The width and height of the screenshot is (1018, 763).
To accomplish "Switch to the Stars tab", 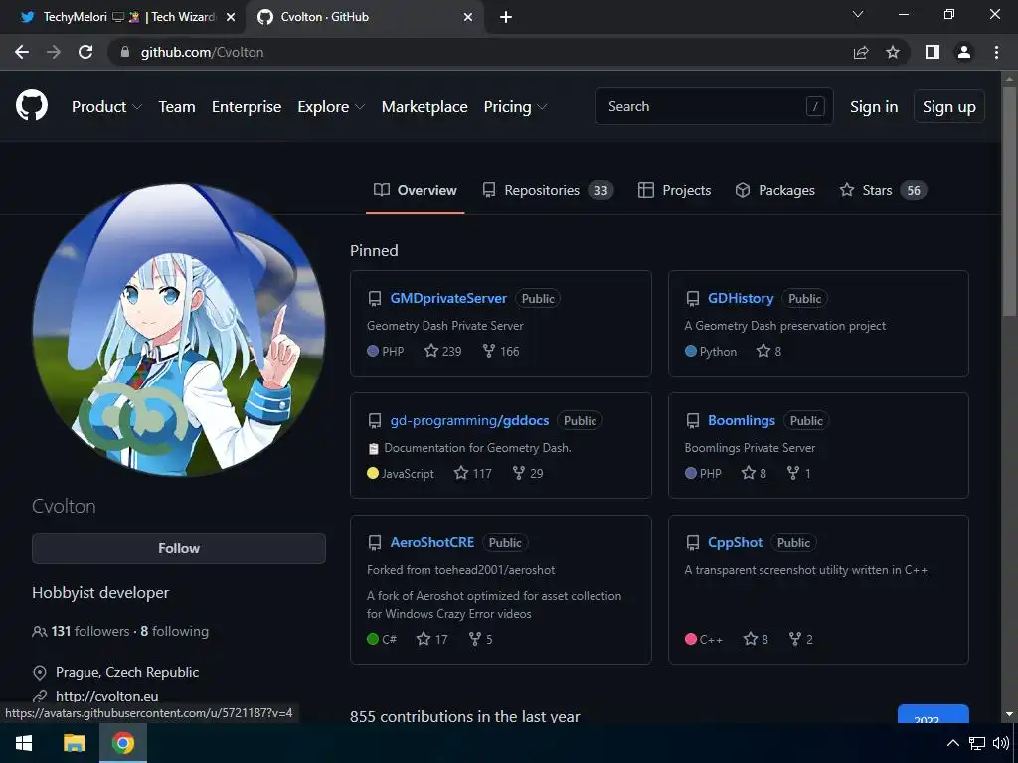I will point(883,190).
